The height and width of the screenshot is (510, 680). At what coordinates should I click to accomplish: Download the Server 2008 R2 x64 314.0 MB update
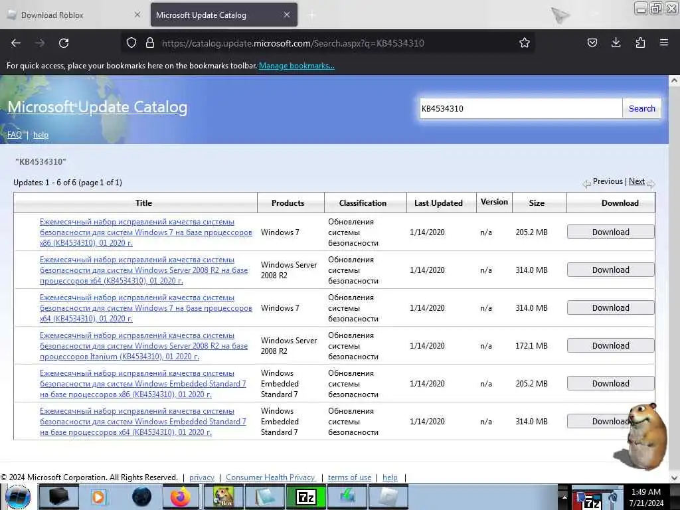pos(611,270)
